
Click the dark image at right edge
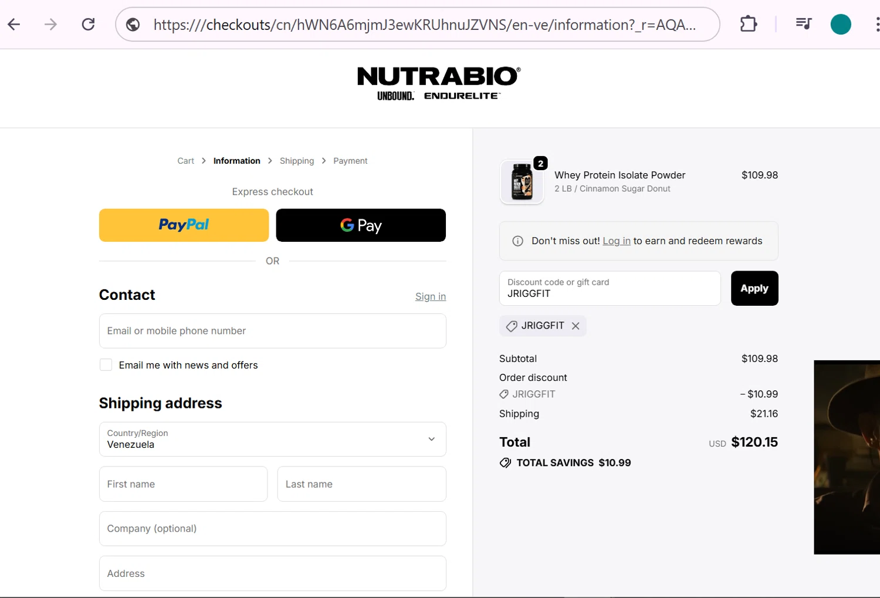coord(847,457)
